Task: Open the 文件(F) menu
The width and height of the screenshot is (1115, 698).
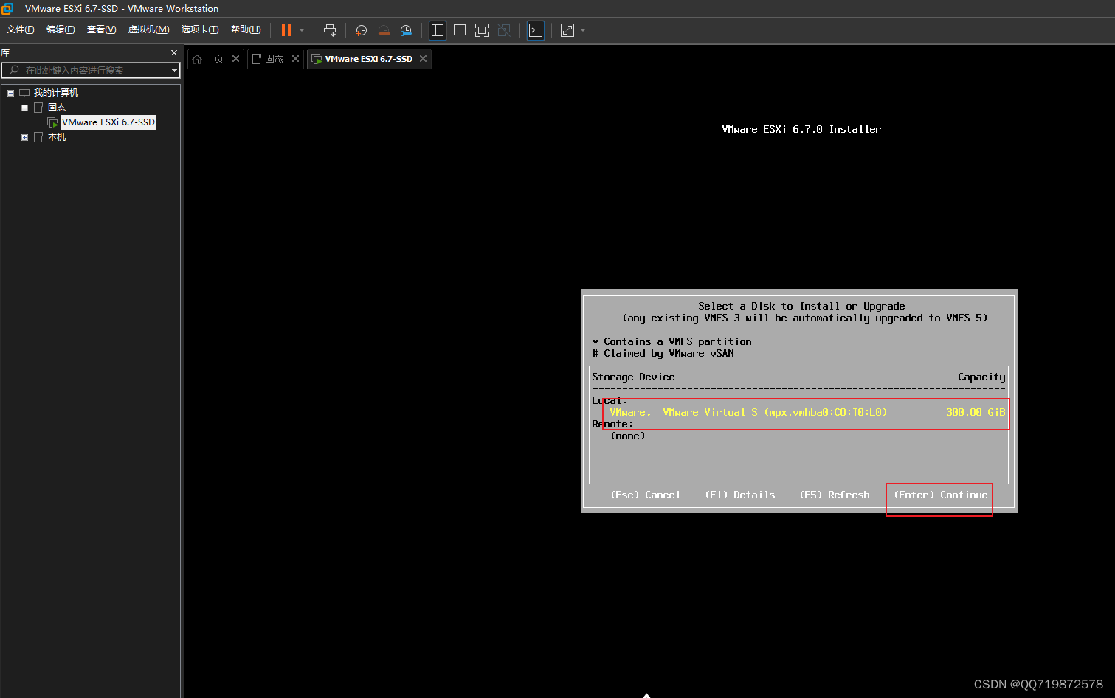Action: [x=20, y=29]
